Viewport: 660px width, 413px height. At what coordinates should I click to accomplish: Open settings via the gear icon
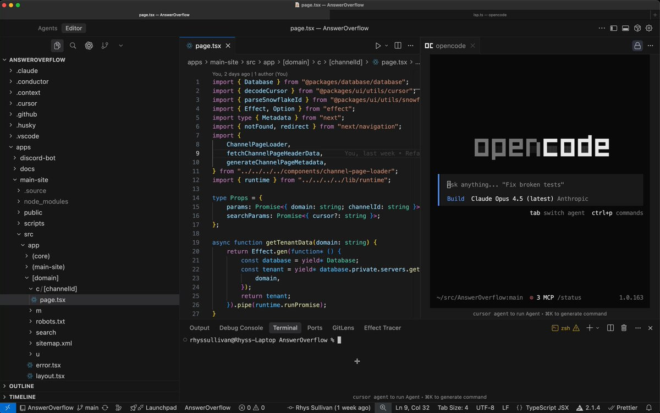pyautogui.click(x=649, y=28)
